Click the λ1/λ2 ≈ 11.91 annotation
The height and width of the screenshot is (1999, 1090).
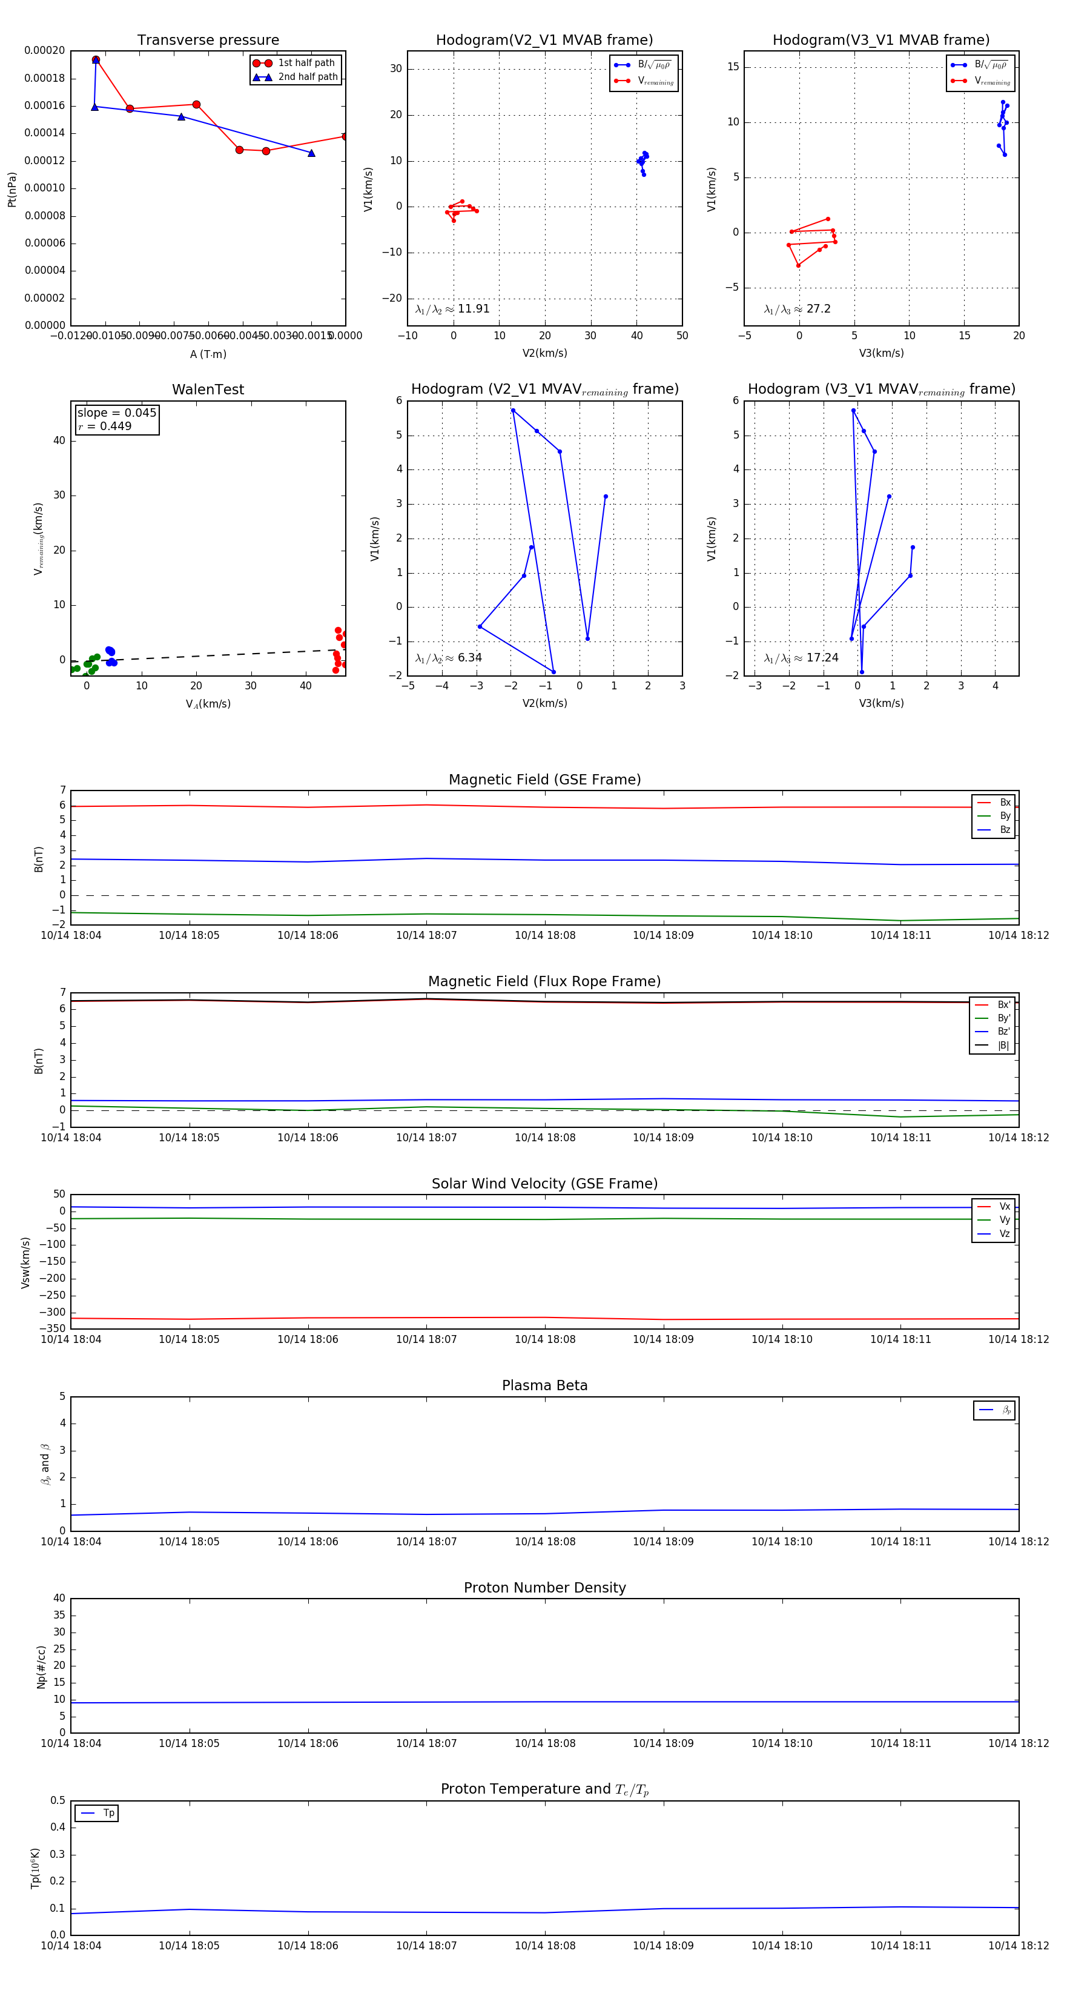tap(452, 309)
